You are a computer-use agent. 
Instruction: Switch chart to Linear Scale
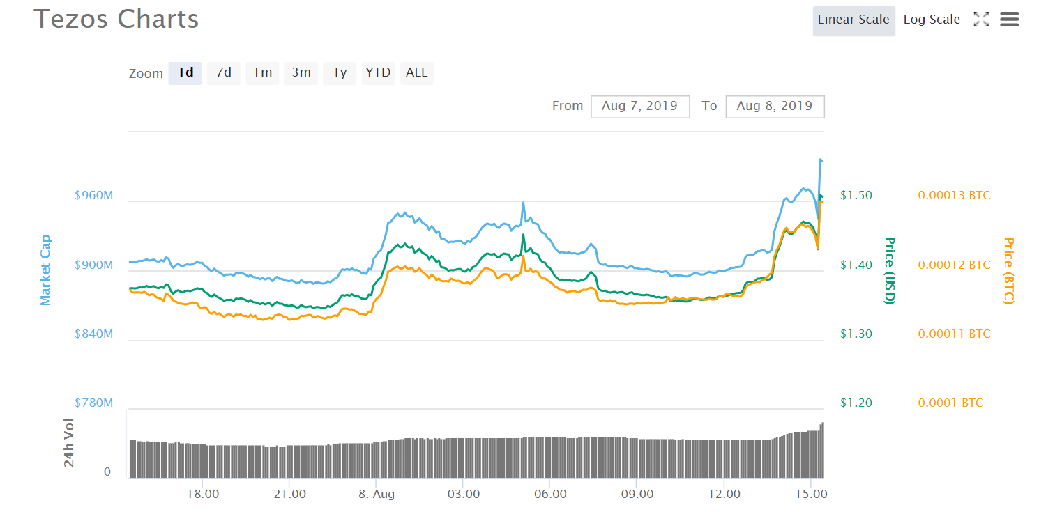(x=853, y=20)
